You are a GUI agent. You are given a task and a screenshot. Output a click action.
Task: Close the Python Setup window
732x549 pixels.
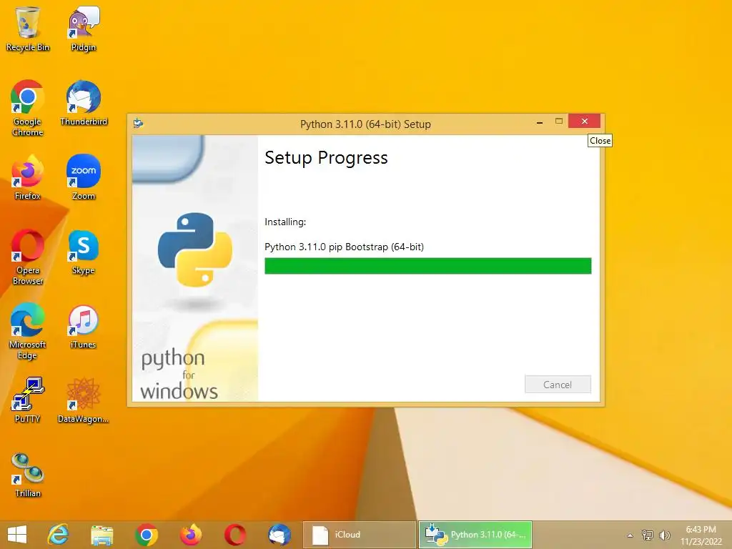[x=585, y=122]
